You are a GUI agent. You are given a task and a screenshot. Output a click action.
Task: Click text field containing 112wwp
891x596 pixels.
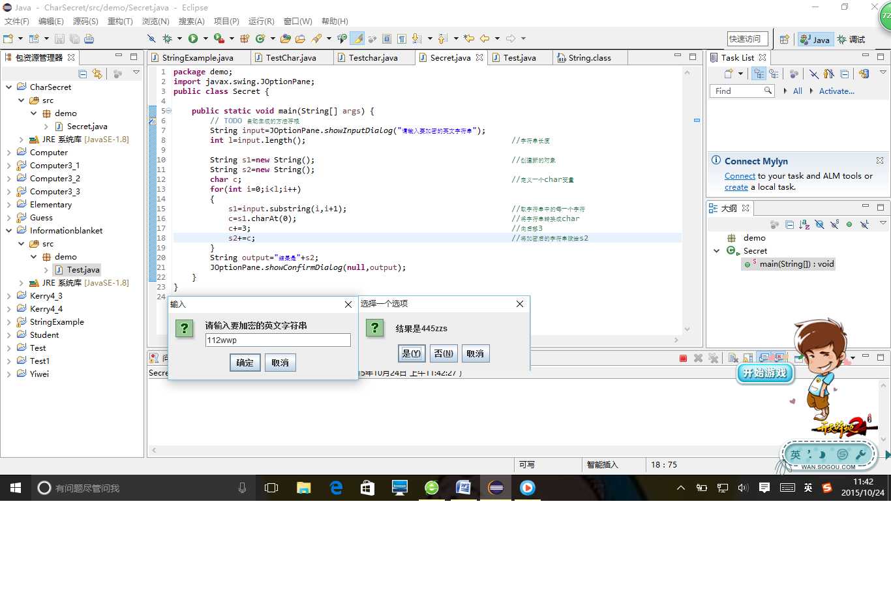pyautogui.click(x=278, y=340)
